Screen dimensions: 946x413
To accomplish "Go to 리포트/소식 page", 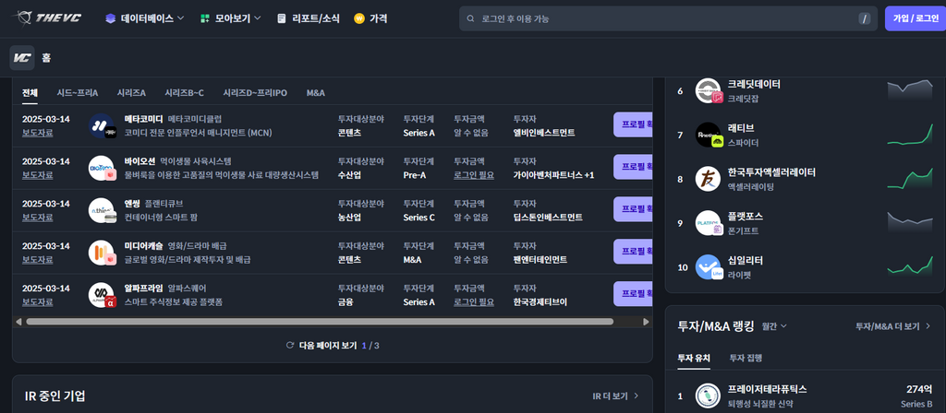I will (x=309, y=18).
